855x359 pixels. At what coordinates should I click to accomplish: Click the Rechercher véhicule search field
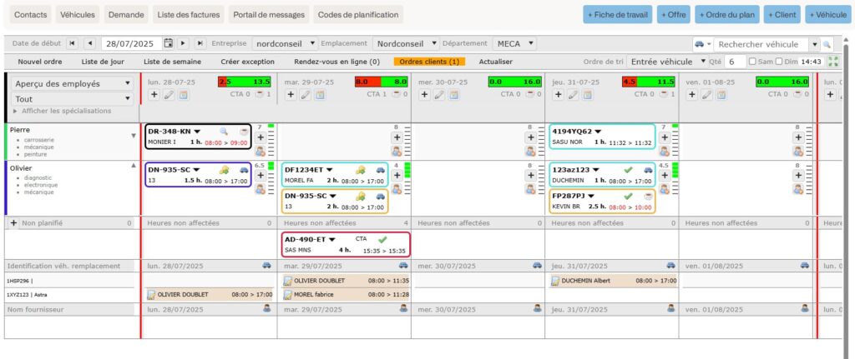point(761,44)
